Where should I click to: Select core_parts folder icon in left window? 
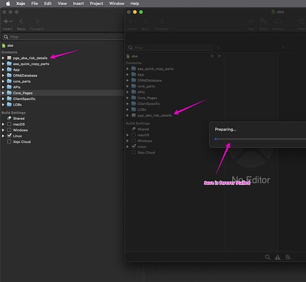click(x=9, y=81)
